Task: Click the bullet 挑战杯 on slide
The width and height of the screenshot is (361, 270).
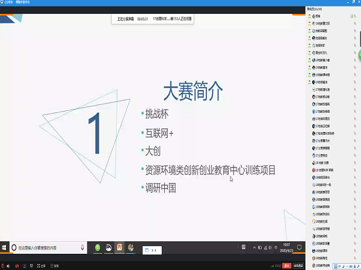Action: click(x=157, y=113)
